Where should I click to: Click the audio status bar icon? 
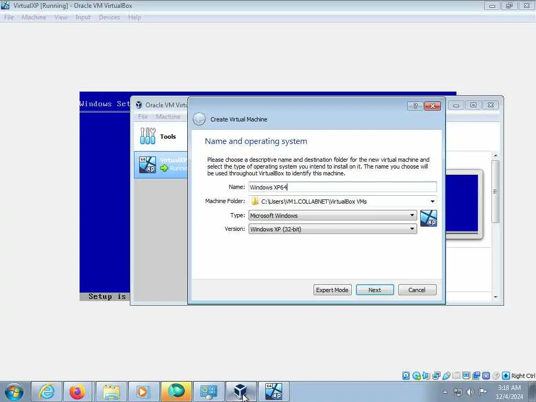coord(426,376)
